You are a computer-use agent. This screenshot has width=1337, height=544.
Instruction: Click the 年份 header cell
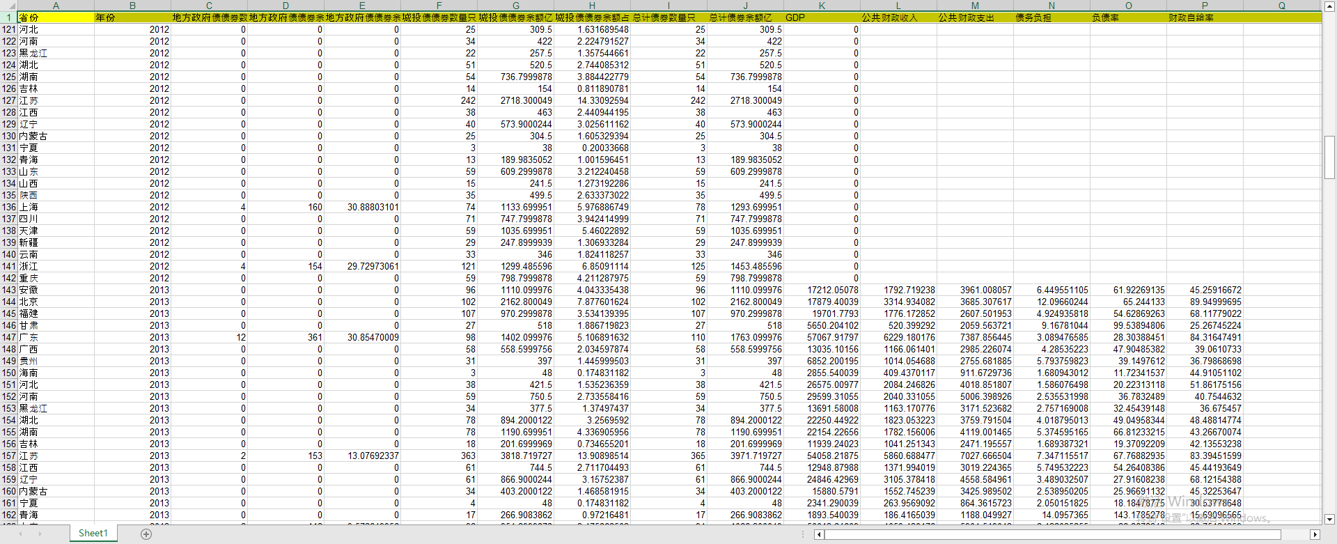132,18
